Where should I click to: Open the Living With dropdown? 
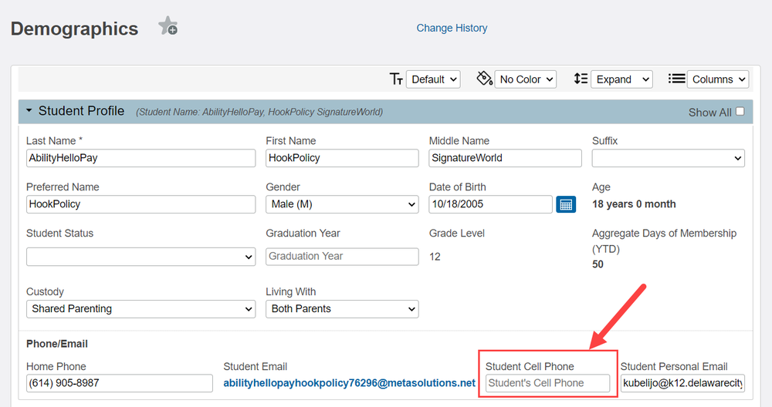tap(342, 309)
